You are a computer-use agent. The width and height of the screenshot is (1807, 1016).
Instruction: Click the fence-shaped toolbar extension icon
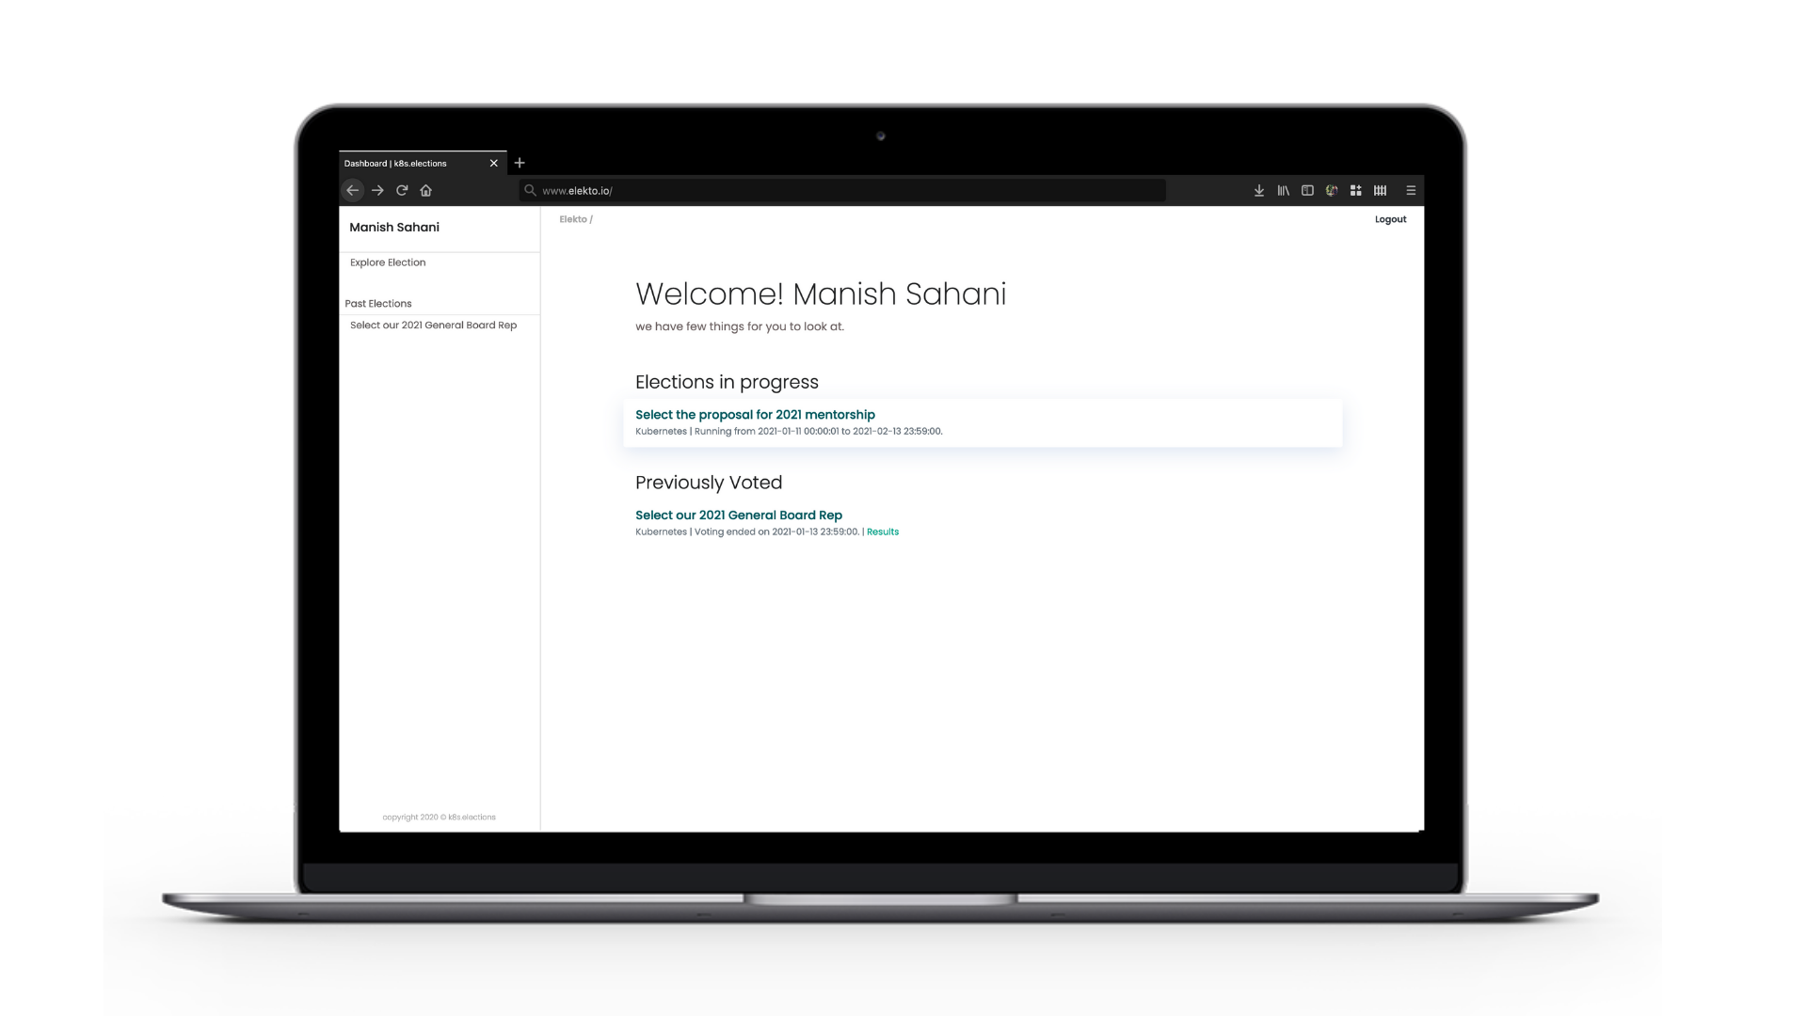click(1381, 190)
